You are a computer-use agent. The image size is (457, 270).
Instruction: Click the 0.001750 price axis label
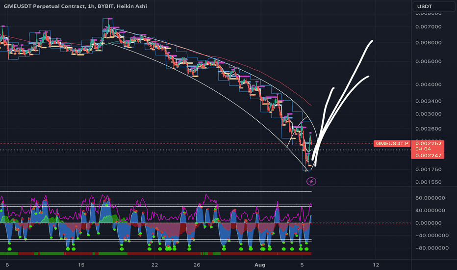click(428, 169)
